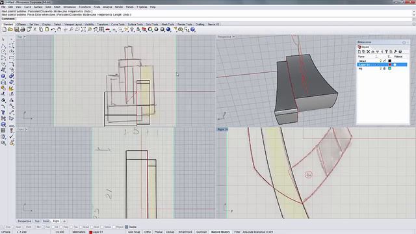Viewport: 416px width, 234px height.
Task: Toggle Record History in status bar
Action: (220, 232)
